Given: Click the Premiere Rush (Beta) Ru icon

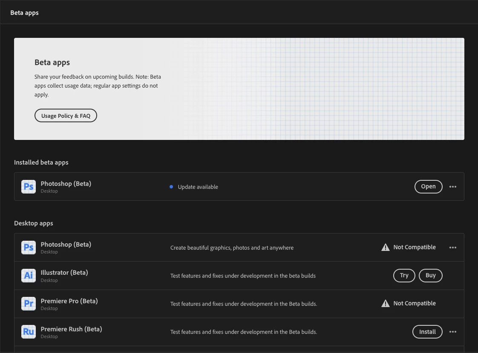Looking at the screenshot, I should [x=29, y=332].
